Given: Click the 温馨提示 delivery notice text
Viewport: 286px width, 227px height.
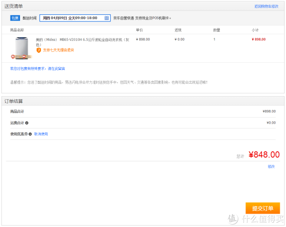Looking at the screenshot, I should pyautogui.click(x=109, y=82).
